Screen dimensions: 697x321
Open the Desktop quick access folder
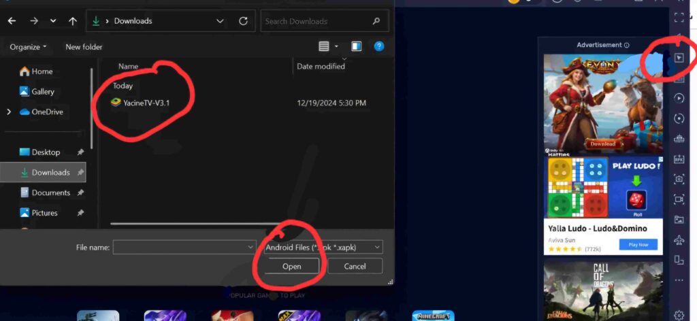coord(40,152)
